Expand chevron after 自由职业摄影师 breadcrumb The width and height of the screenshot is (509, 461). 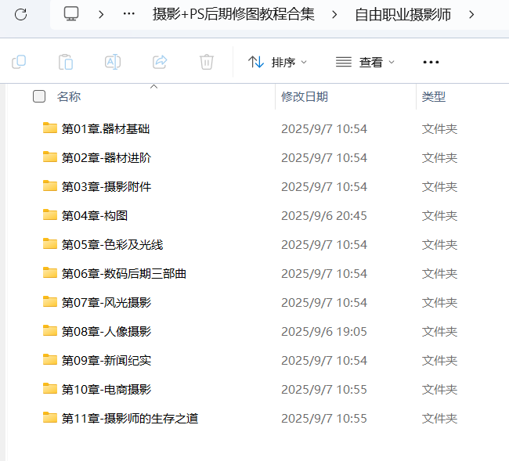pos(471,14)
